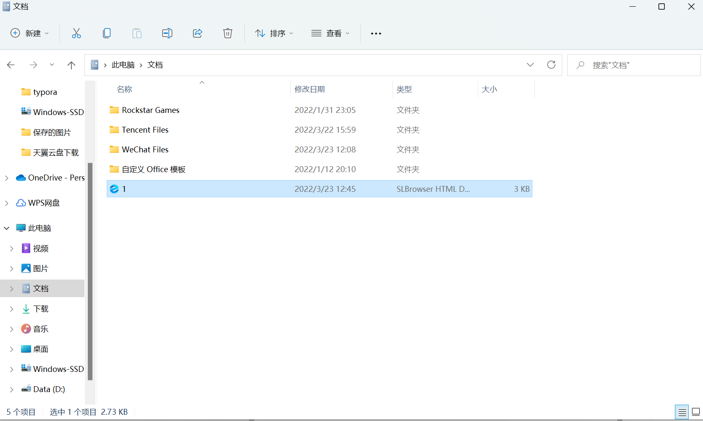Click the Cut scissors icon
Viewport: 703px width, 421px height.
pyautogui.click(x=76, y=33)
